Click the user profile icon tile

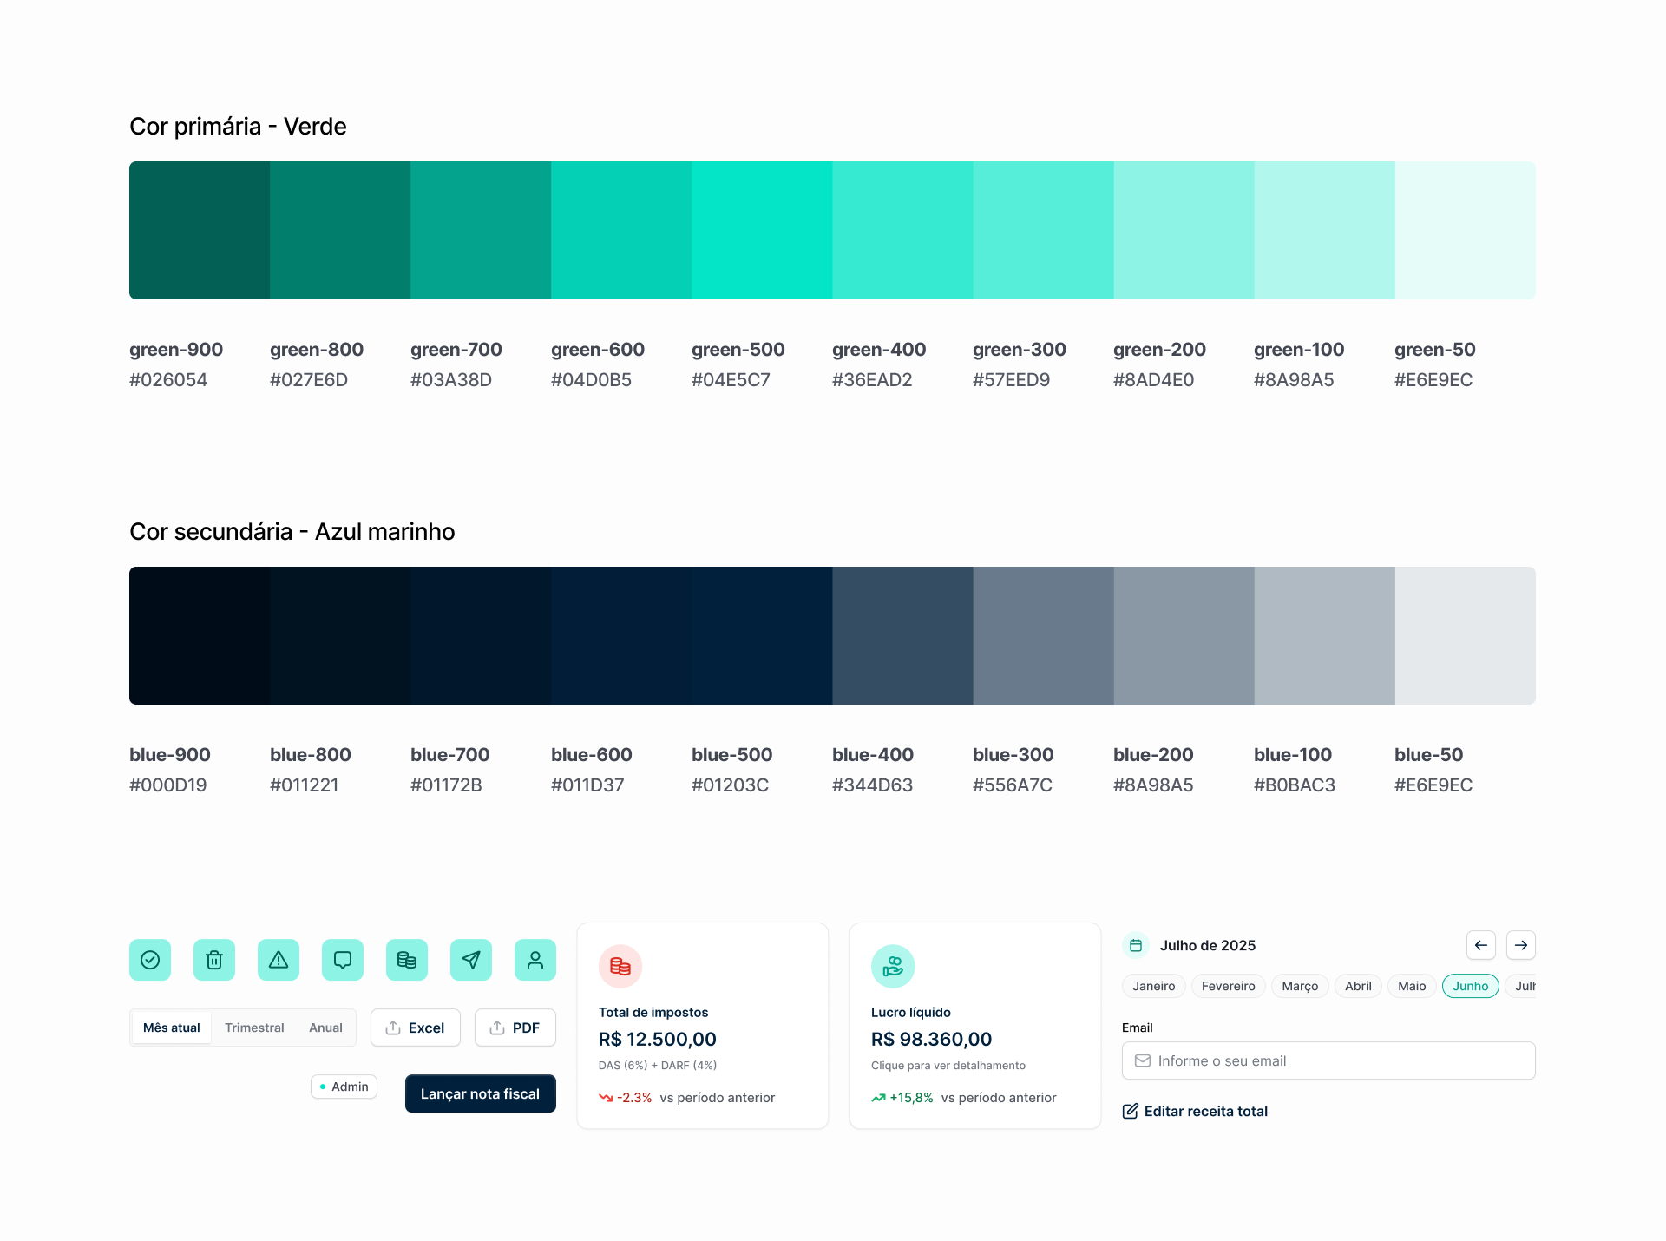[535, 960]
